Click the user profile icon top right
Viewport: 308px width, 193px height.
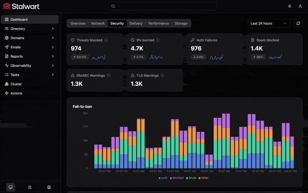(300, 6)
